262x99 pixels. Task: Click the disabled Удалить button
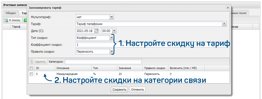click(x=38, y=62)
